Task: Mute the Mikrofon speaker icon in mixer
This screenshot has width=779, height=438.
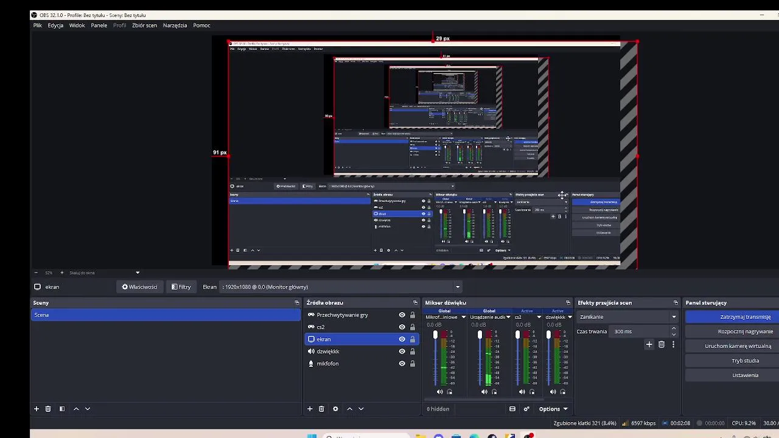Action: click(x=440, y=392)
